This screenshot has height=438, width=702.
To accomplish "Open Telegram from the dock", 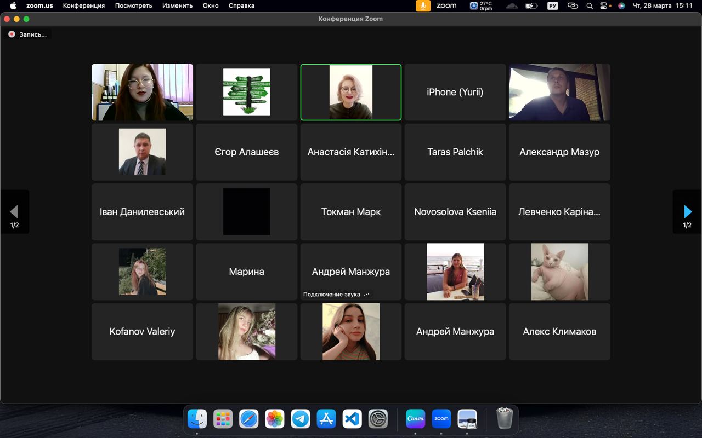I will click(300, 419).
